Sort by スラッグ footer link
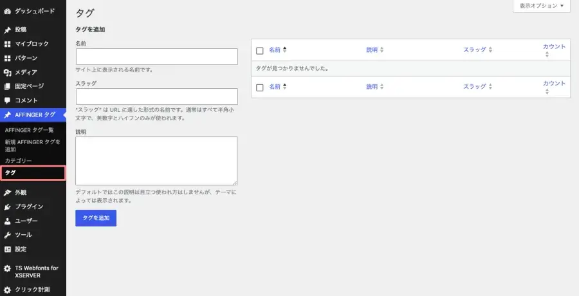 click(475, 86)
